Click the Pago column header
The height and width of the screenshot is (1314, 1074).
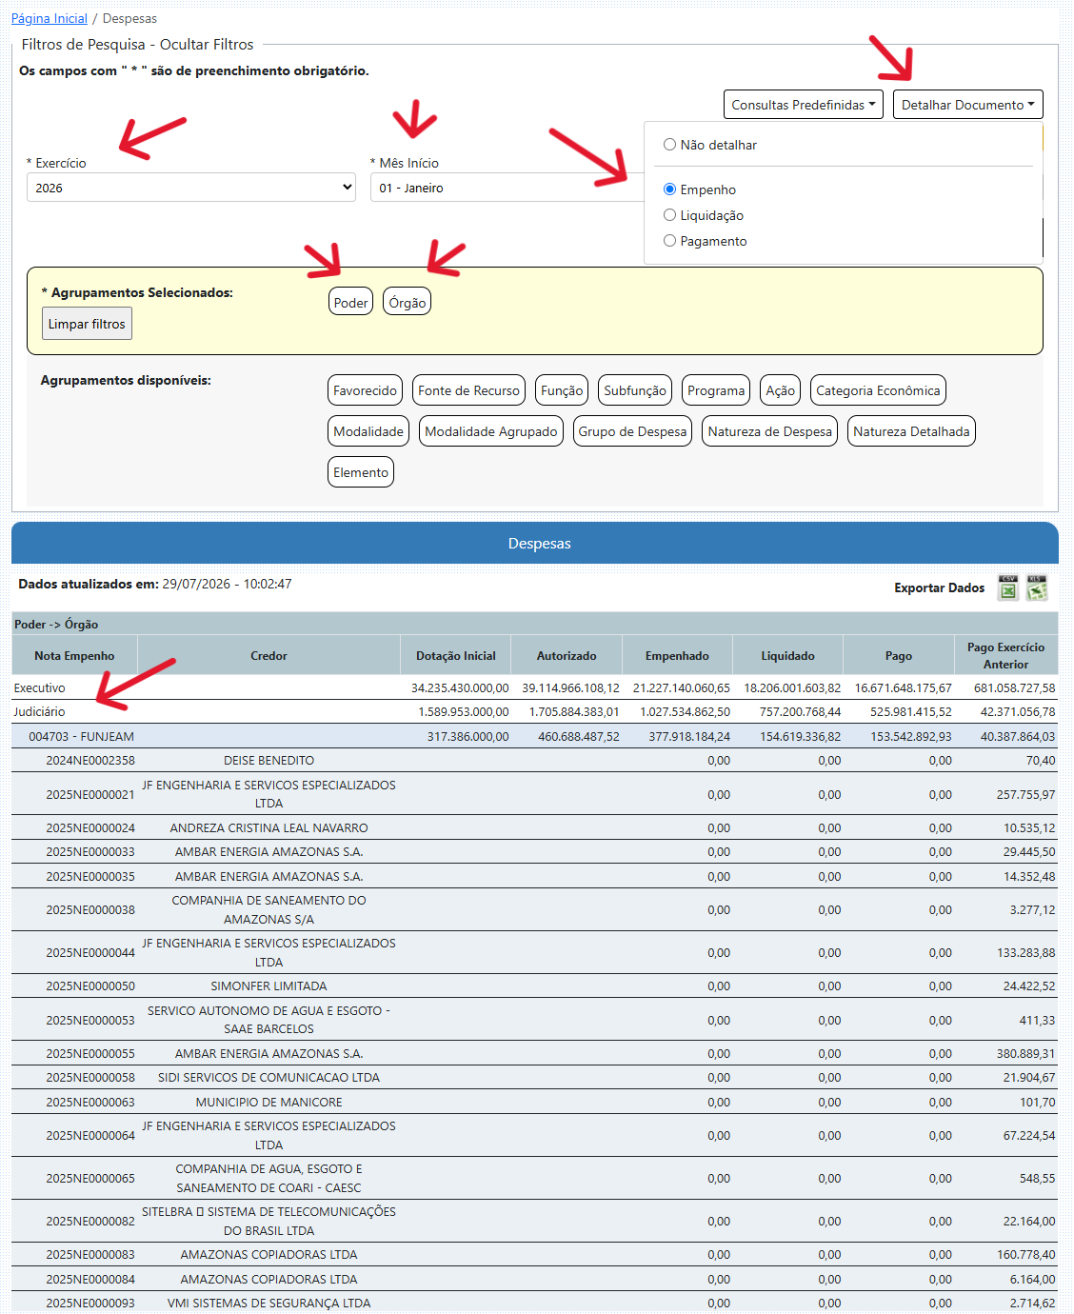pyautogui.click(x=899, y=655)
